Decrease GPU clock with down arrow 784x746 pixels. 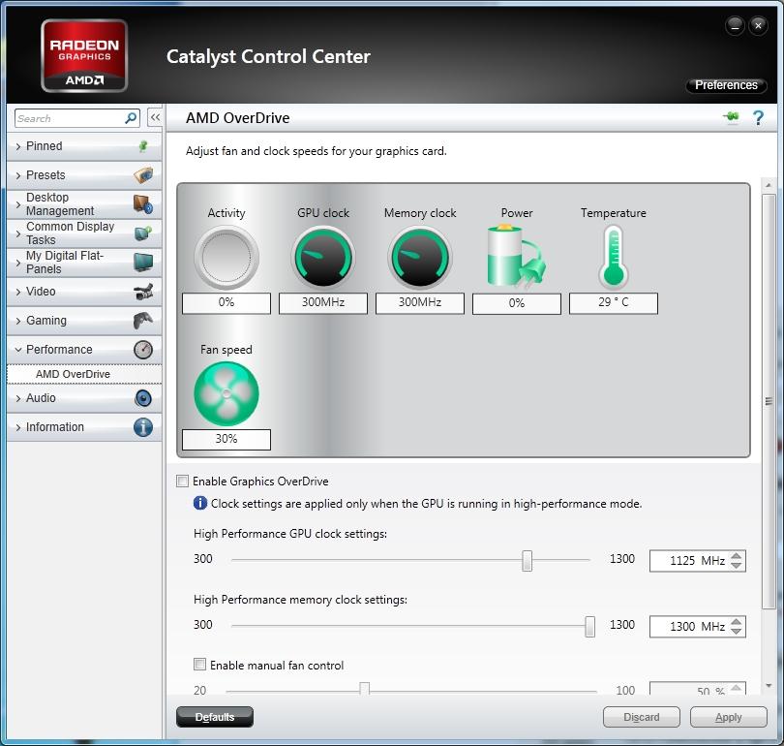point(736,566)
